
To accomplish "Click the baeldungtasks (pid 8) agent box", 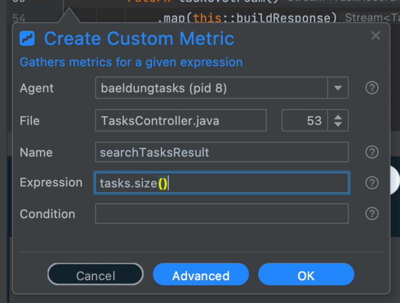I will click(211, 88).
